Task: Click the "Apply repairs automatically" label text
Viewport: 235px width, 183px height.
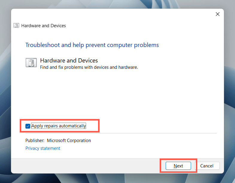Action: point(59,126)
